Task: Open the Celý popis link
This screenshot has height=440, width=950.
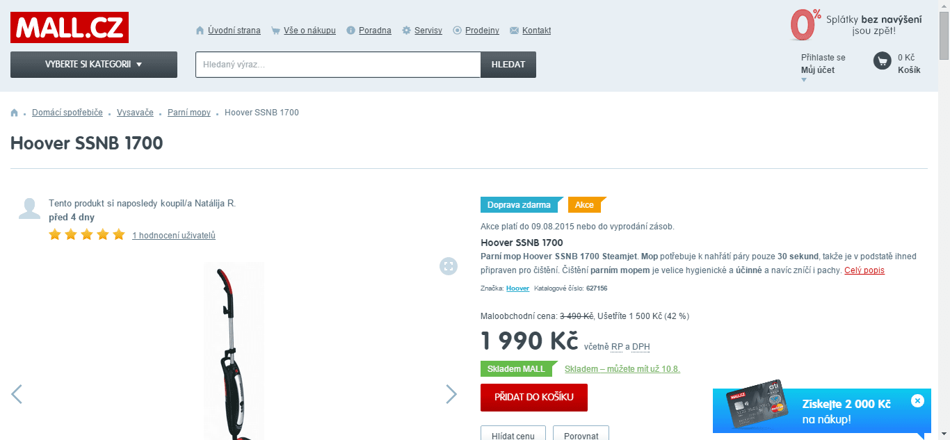Action: coord(864,270)
